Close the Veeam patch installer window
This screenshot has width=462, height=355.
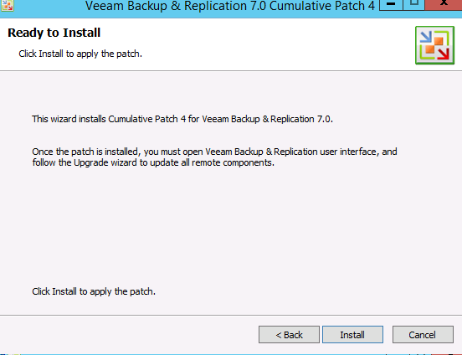click(x=444, y=4)
